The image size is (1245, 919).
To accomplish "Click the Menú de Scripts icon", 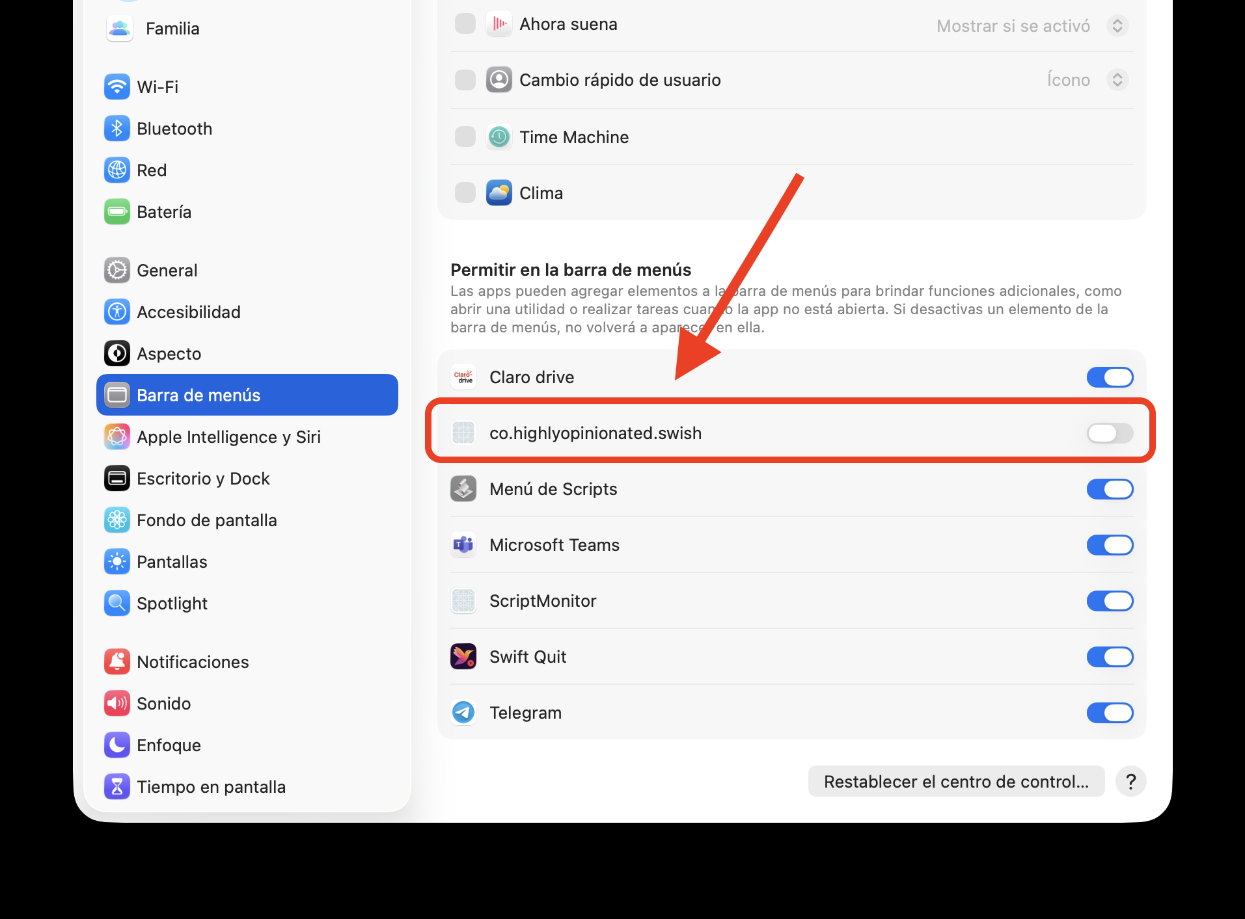I will [x=463, y=489].
